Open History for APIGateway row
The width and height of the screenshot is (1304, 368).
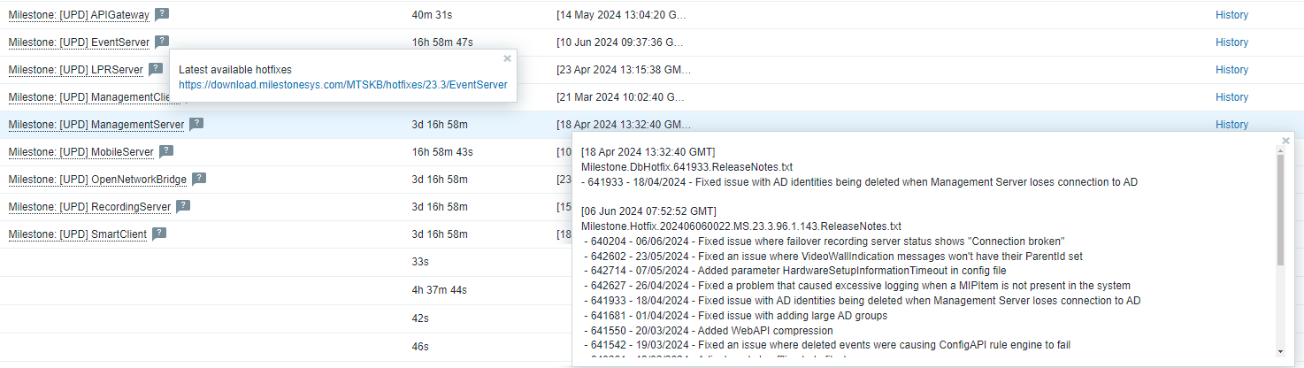click(1231, 15)
